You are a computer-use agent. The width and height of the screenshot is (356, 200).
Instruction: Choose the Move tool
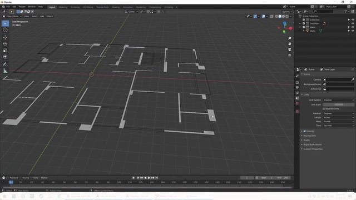pyautogui.click(x=5, y=37)
